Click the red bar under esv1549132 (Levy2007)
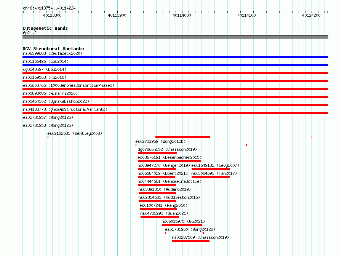The height and width of the screenshot is (256, 339). [211, 169]
